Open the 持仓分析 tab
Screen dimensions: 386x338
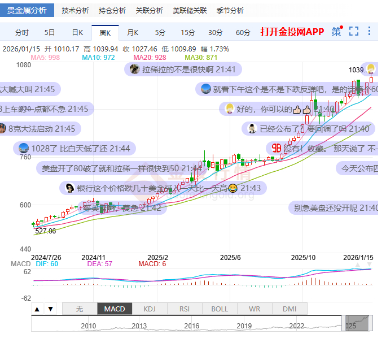pyautogui.click(x=112, y=11)
